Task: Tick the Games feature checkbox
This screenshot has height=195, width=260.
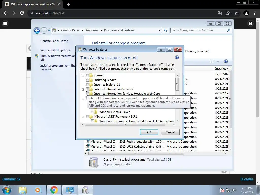Action: pos(87,75)
